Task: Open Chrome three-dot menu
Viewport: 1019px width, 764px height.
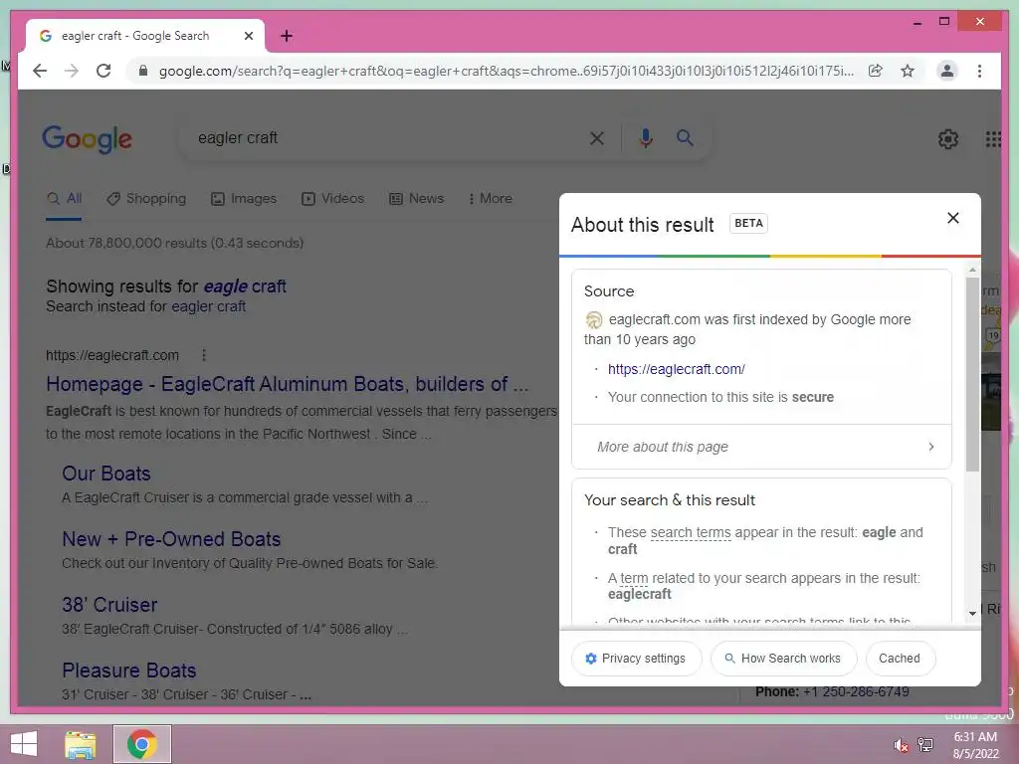Action: coord(979,71)
